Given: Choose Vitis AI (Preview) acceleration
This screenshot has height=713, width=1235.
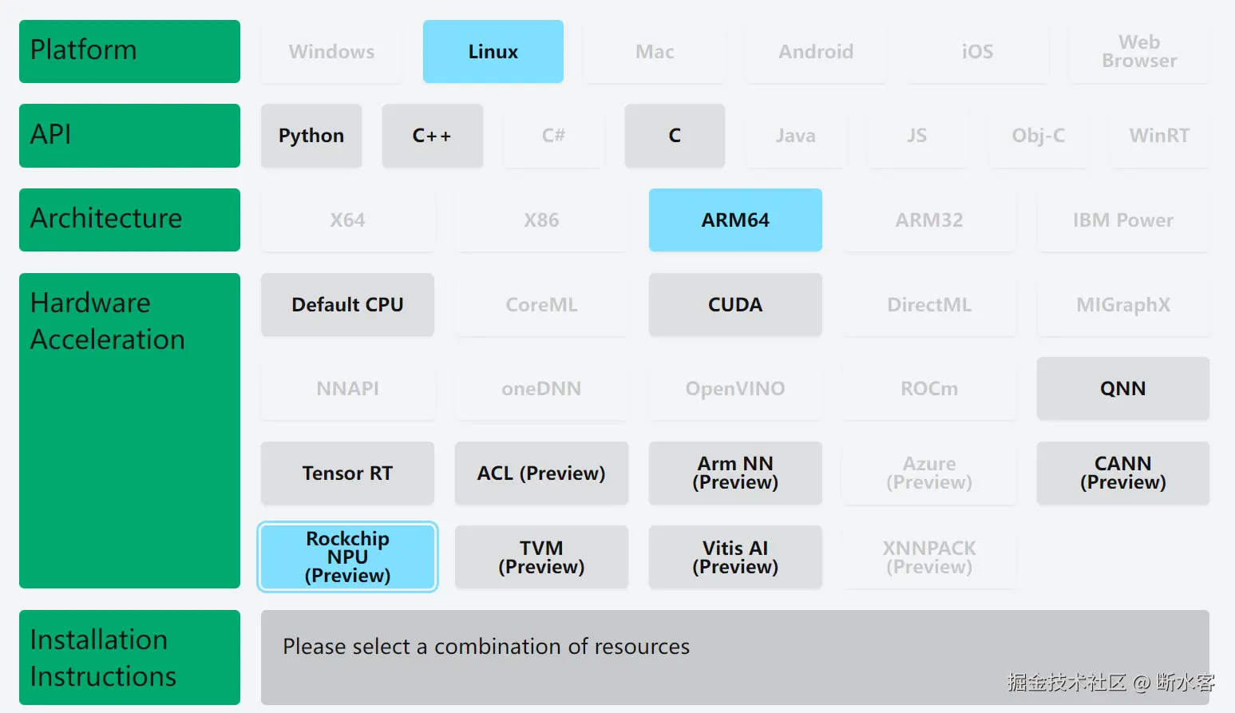Looking at the screenshot, I should click(734, 557).
